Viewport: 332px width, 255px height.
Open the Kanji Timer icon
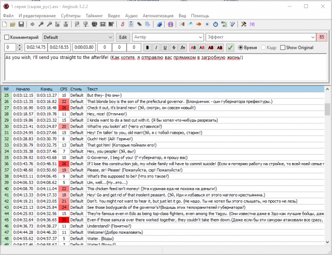(224, 24)
